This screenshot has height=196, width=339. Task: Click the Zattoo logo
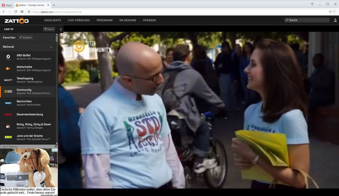point(16,20)
